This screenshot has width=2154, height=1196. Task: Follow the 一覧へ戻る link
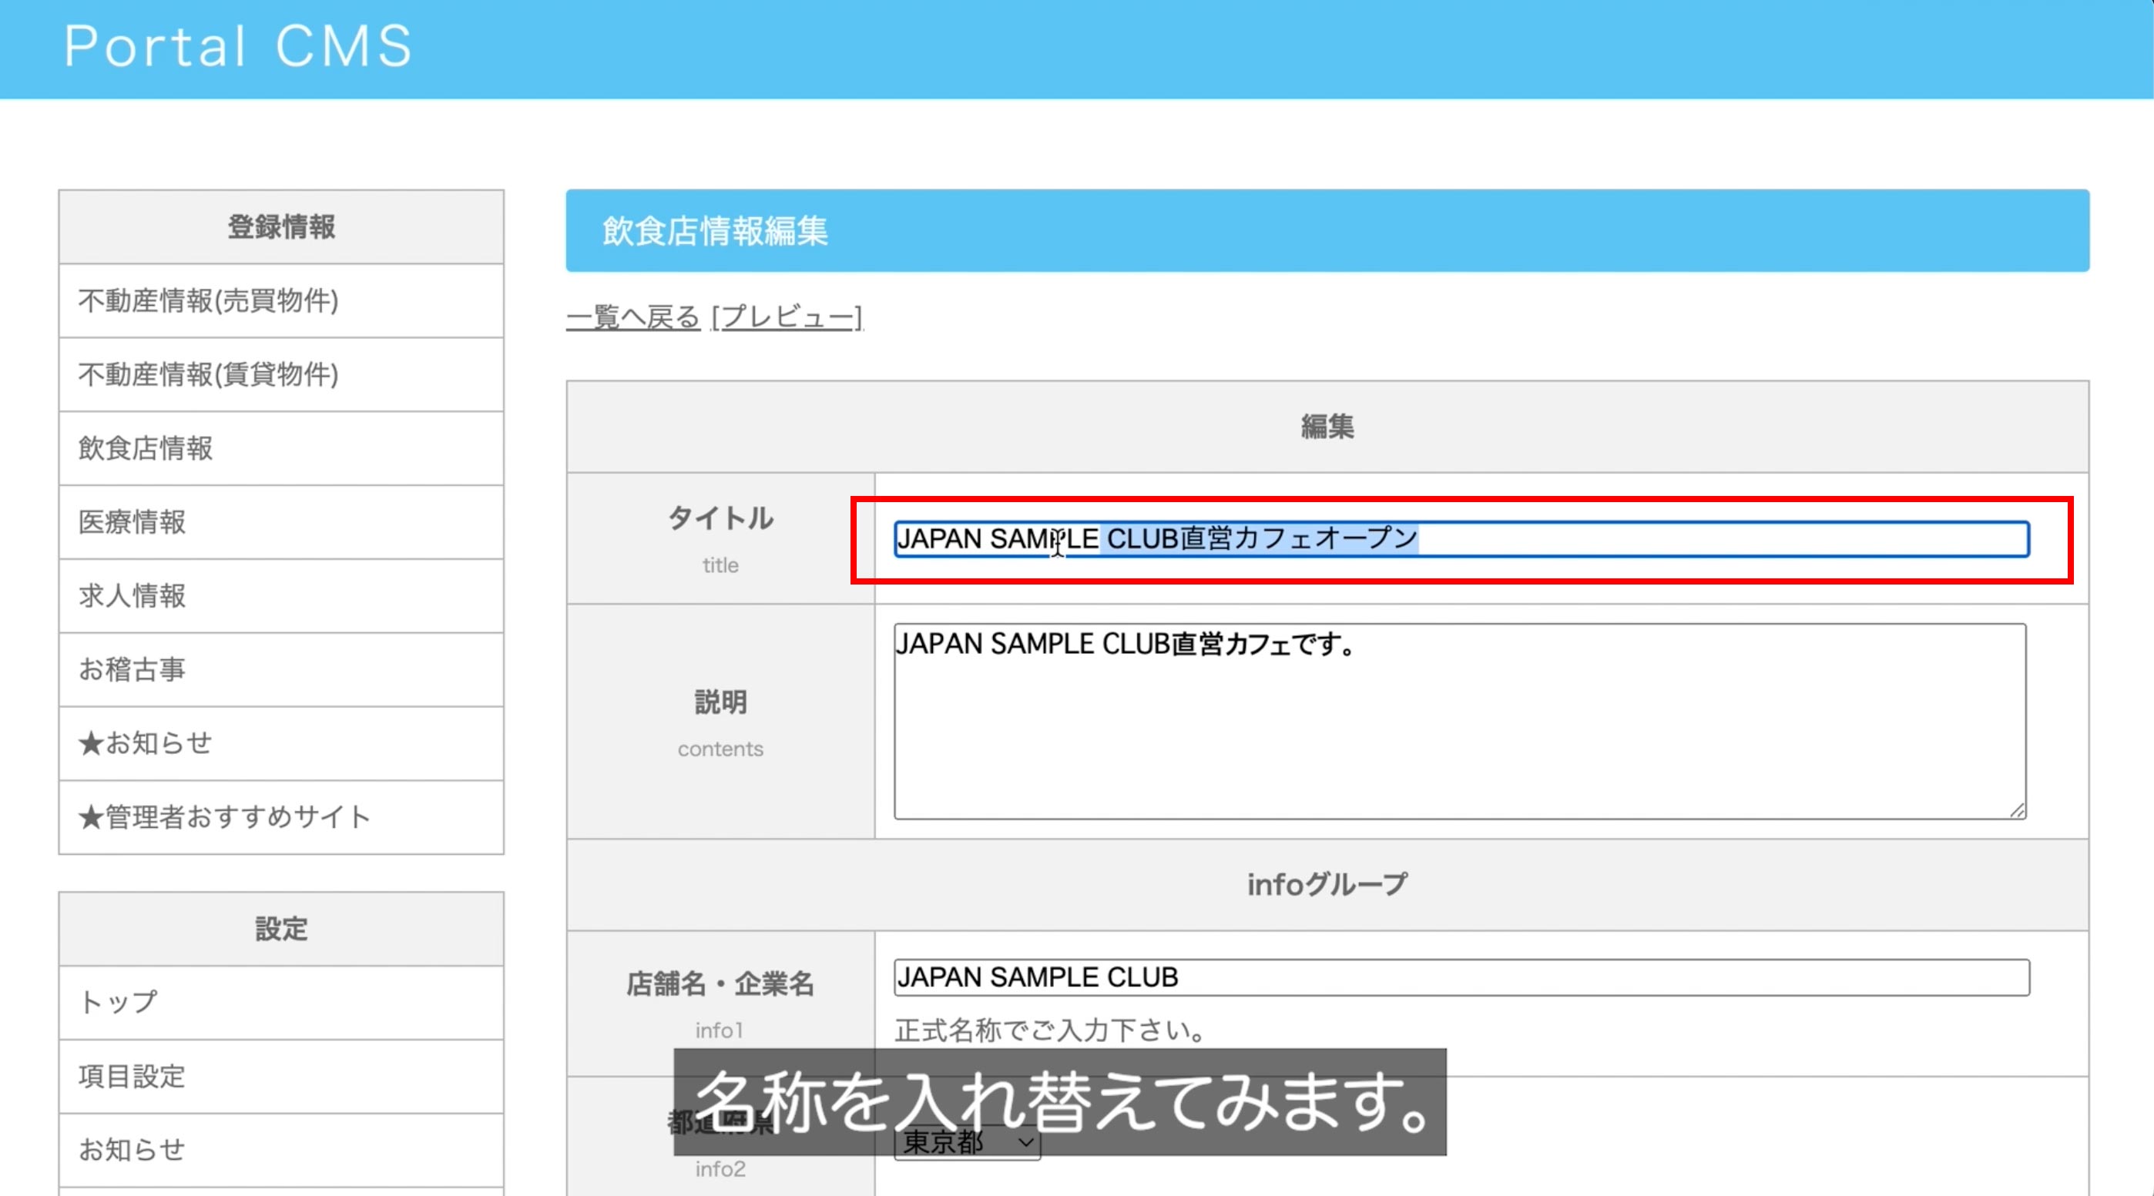pos(633,317)
